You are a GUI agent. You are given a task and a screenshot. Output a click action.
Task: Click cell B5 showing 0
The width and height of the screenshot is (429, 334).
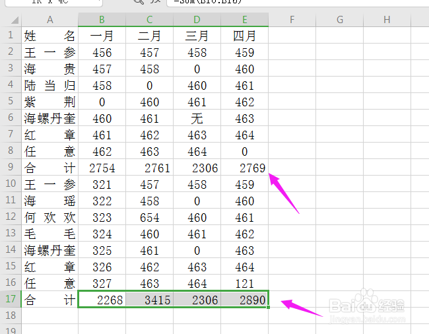[x=102, y=101]
